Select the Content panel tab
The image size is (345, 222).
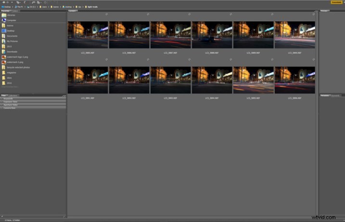(x=73, y=11)
